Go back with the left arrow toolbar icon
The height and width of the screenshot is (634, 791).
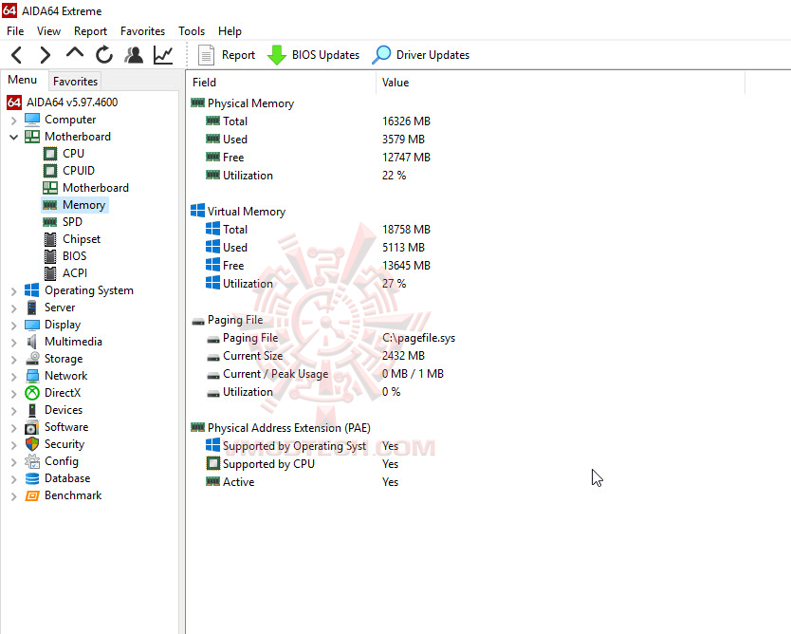(x=17, y=54)
